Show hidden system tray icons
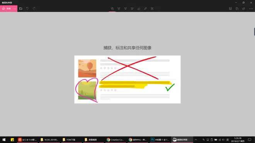The image size is (255, 143). coord(196,140)
